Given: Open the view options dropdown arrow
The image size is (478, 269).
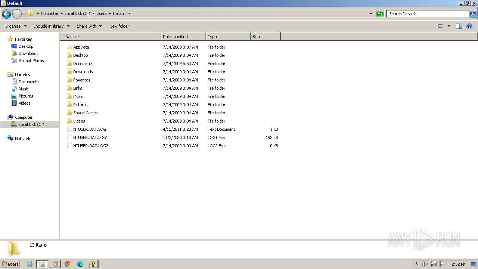Looking at the screenshot, I should tap(449, 26).
